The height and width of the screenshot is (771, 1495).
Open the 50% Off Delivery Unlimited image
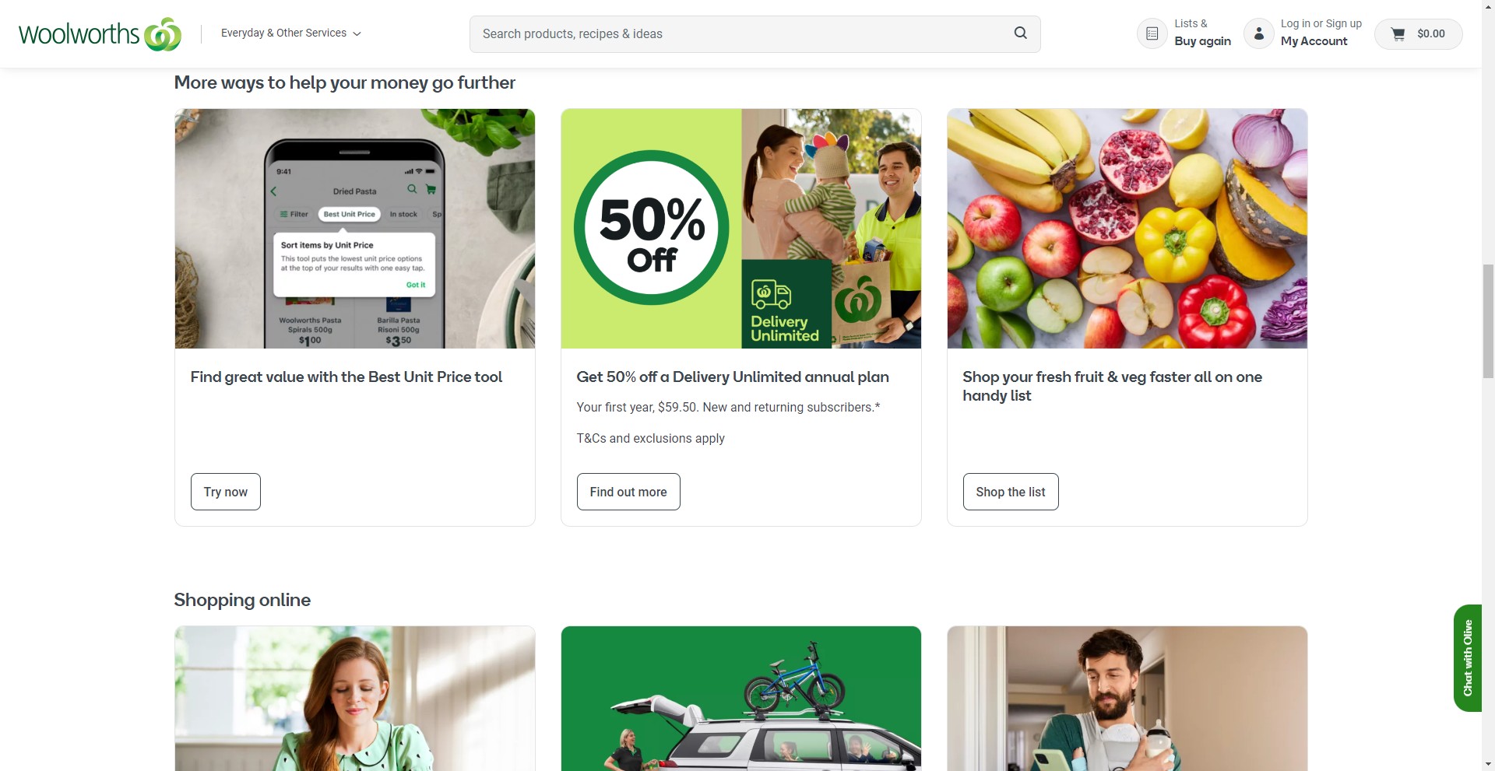pos(741,229)
